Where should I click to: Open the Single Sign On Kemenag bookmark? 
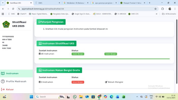[x=81, y=14]
